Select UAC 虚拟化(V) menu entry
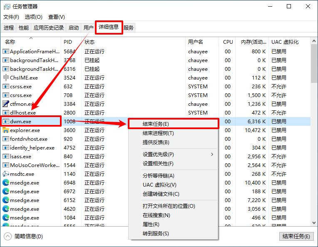Screen dimensions: 318x247 (174, 185)
